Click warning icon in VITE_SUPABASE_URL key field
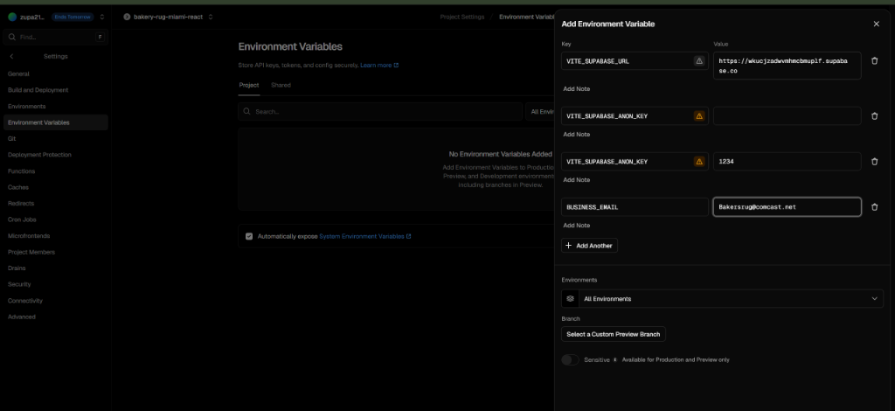The height and width of the screenshot is (411, 895). click(x=698, y=61)
